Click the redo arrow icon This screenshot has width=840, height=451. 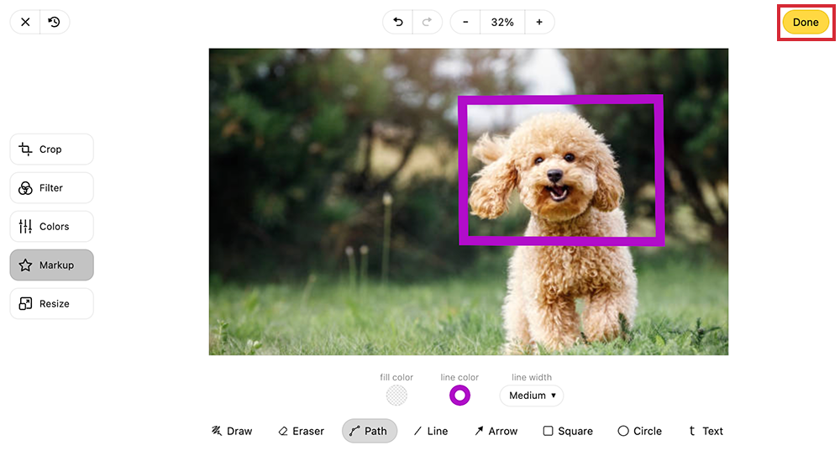[427, 22]
